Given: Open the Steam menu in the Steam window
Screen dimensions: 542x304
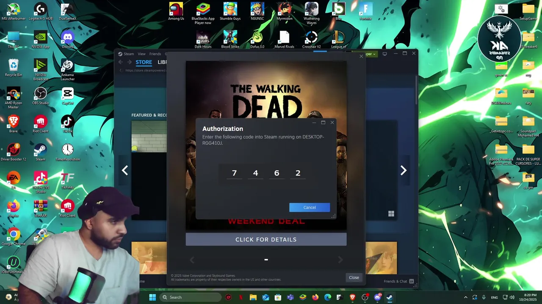Looking at the screenshot, I should [x=129, y=54].
